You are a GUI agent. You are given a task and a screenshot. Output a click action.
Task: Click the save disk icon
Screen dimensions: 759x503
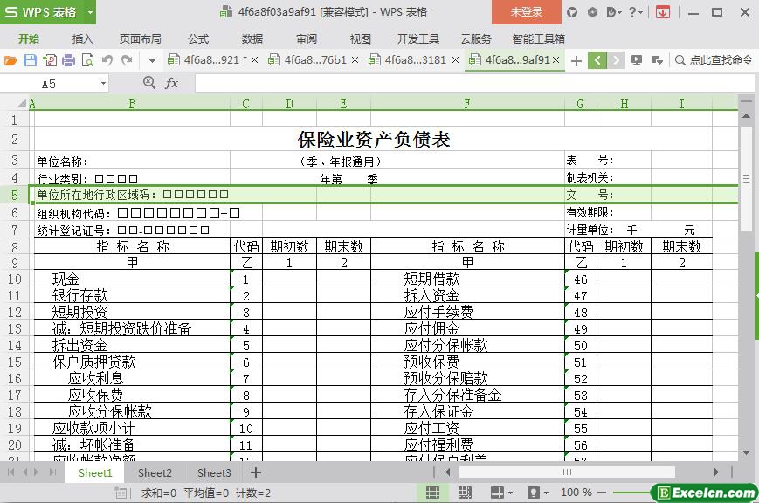[30, 60]
